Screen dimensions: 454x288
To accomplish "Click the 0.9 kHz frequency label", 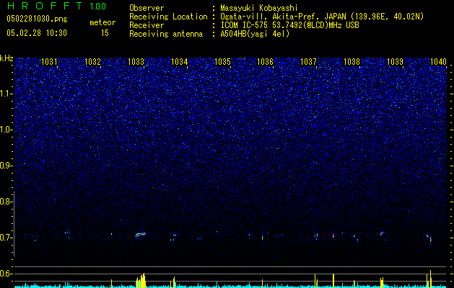I will pos(6,166).
